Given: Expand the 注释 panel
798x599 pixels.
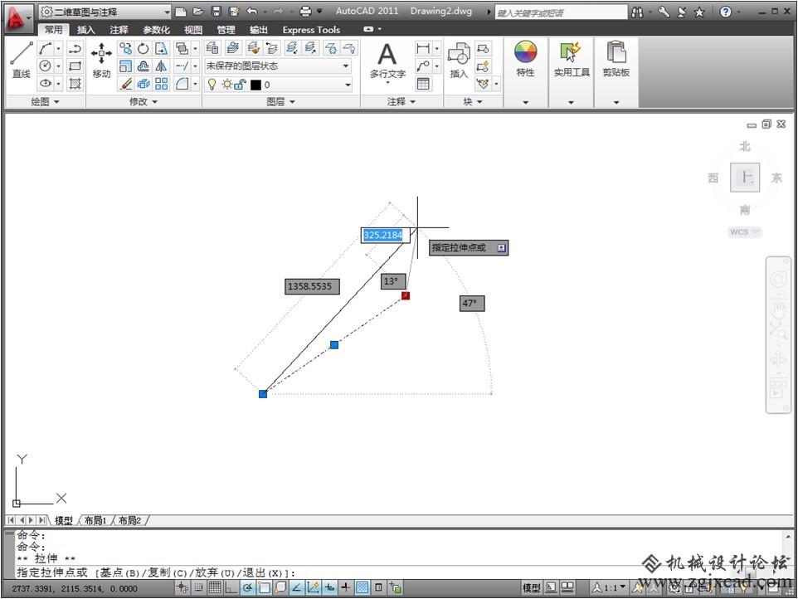Looking at the screenshot, I should click(x=401, y=102).
